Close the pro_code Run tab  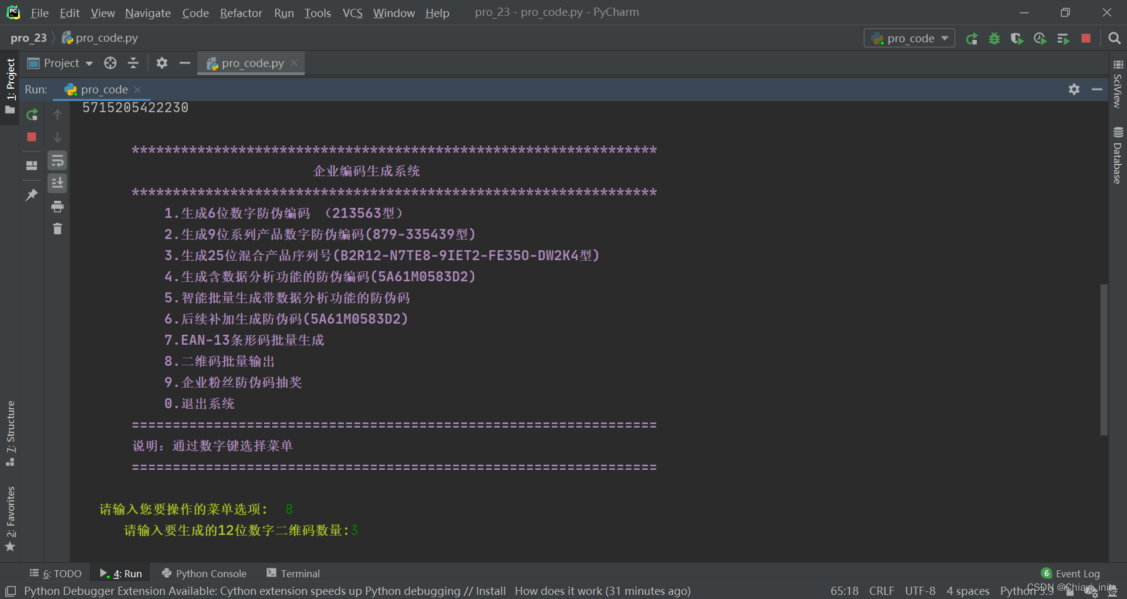(137, 89)
